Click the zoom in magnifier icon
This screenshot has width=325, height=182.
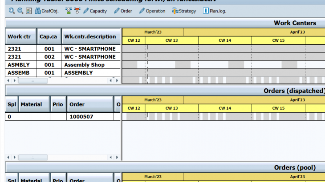(12, 11)
